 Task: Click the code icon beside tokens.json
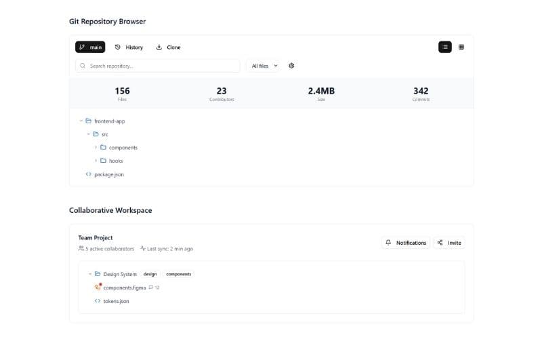click(x=98, y=301)
